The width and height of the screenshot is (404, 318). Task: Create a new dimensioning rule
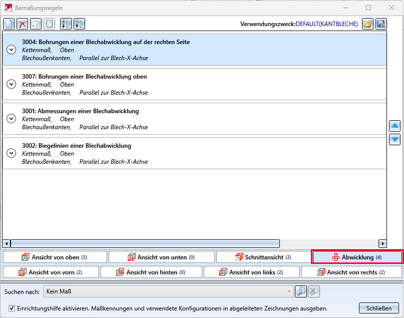(x=9, y=24)
